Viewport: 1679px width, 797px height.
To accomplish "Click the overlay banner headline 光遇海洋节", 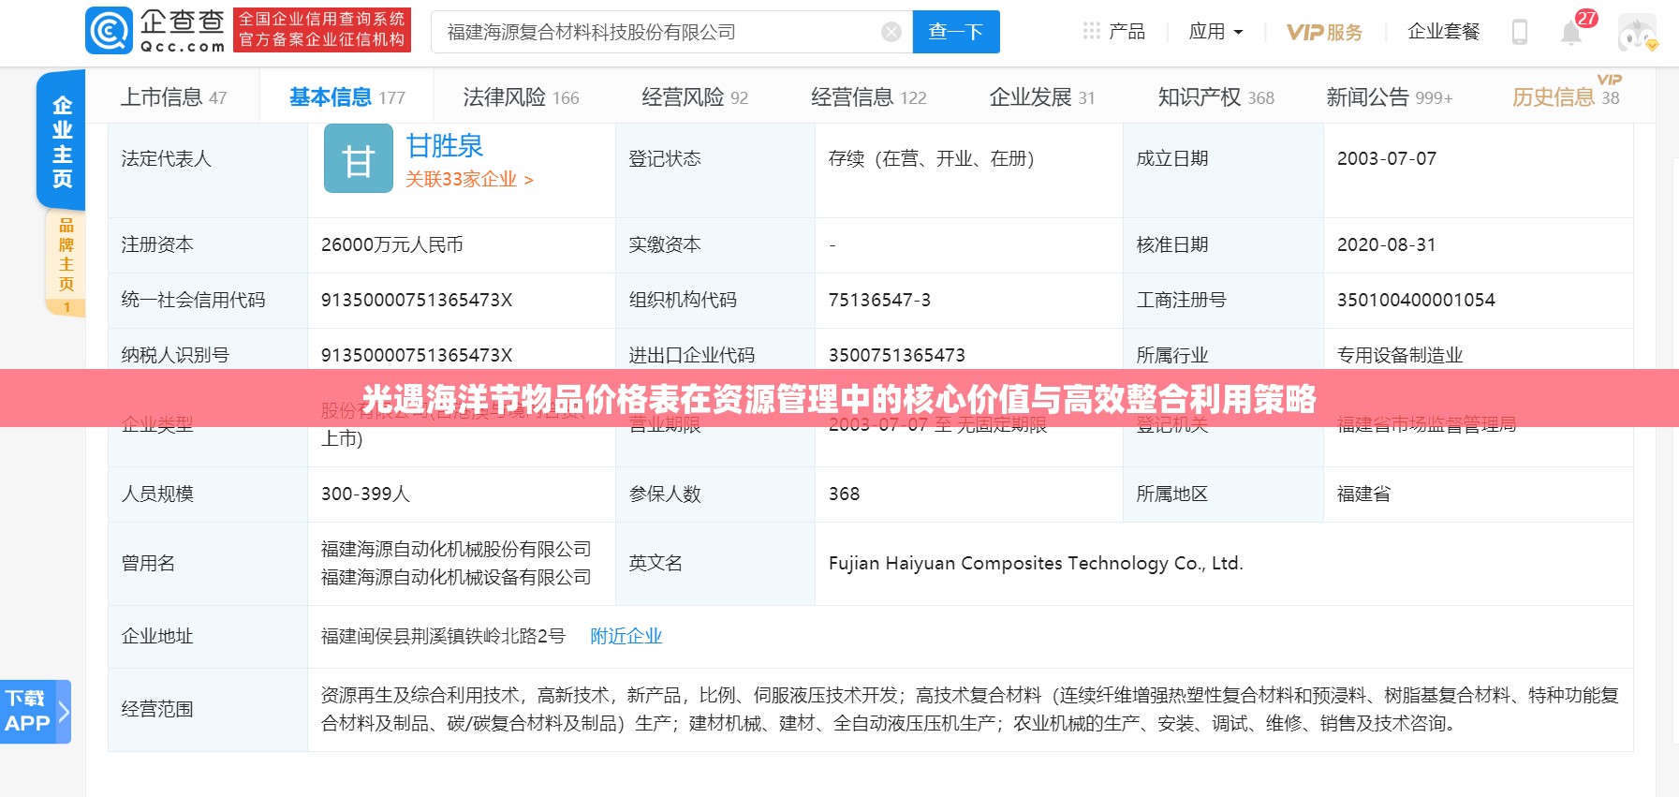I will [839, 399].
